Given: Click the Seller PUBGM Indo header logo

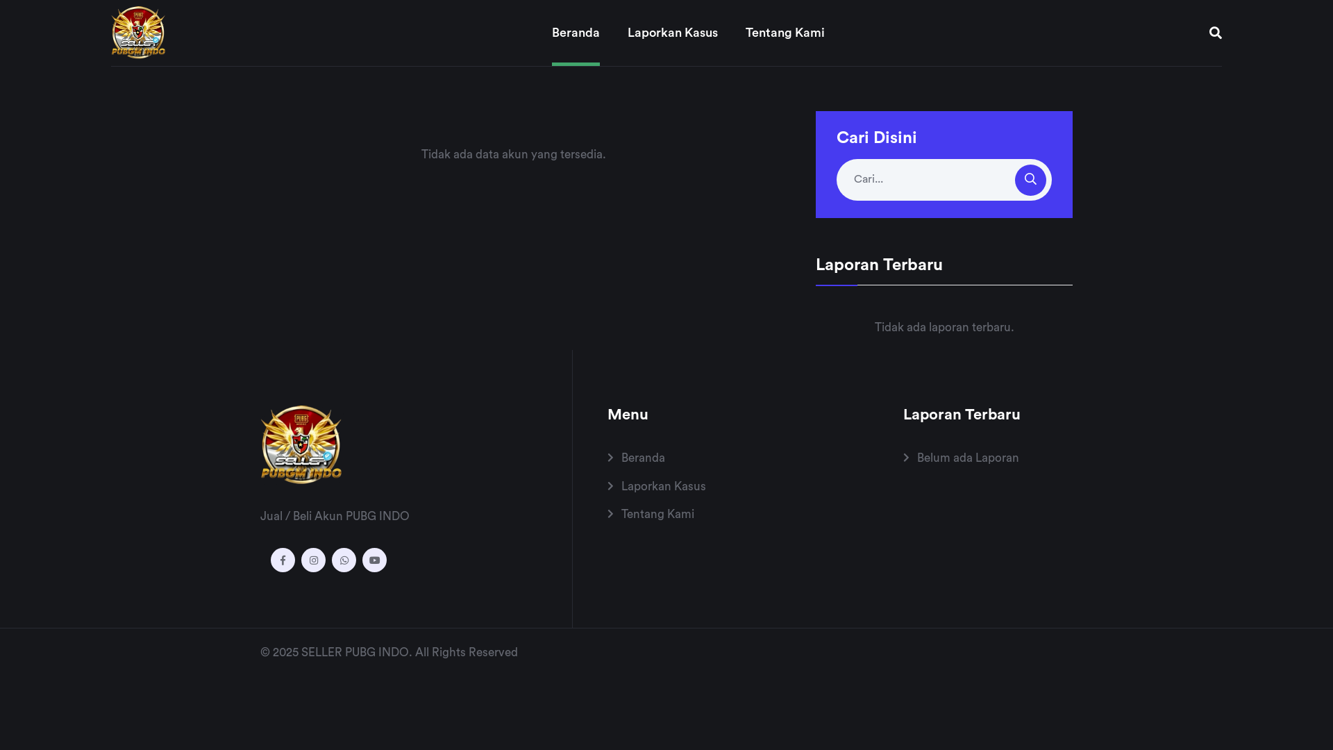Looking at the screenshot, I should [138, 33].
